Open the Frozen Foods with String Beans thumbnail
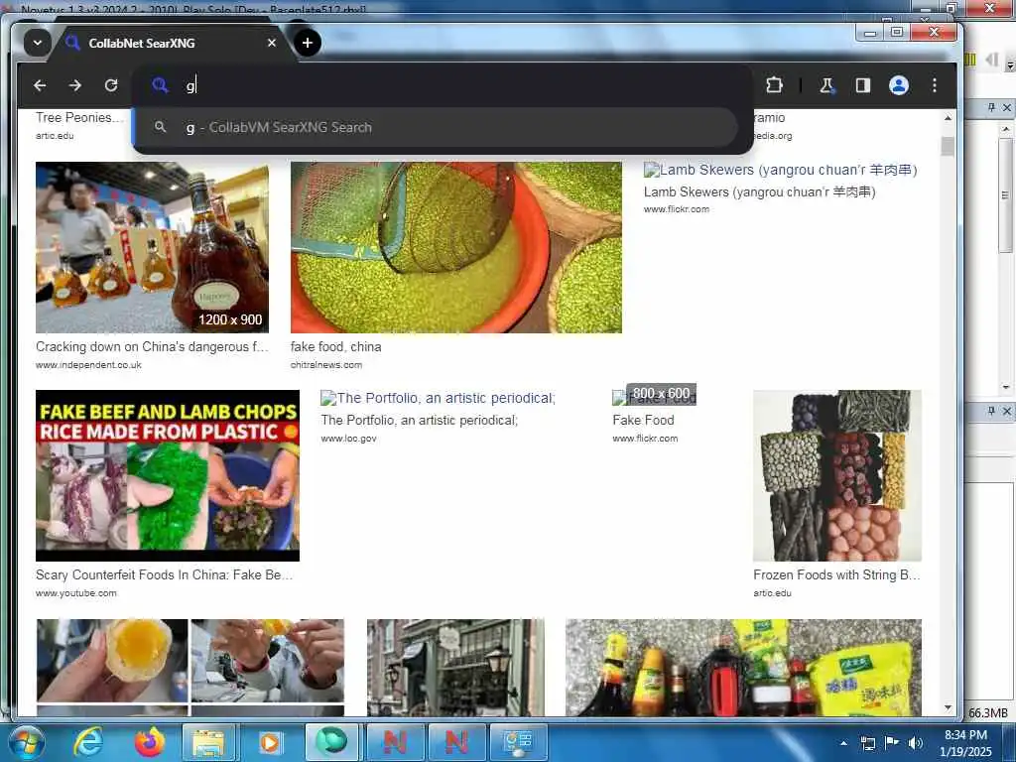The width and height of the screenshot is (1016, 762). (x=837, y=475)
